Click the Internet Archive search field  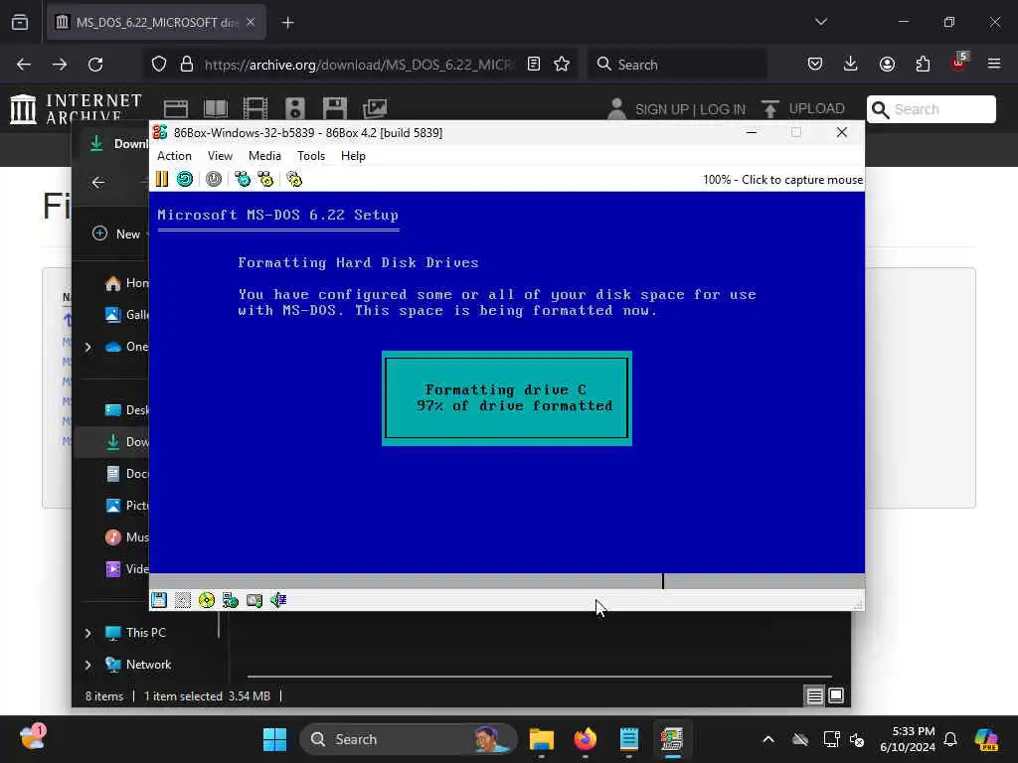tap(931, 109)
